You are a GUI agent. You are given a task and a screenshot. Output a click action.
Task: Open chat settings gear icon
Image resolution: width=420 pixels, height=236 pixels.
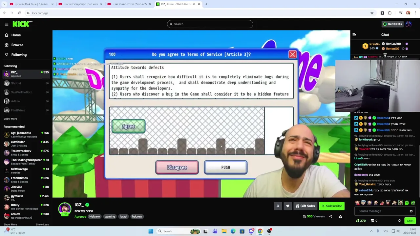click(x=399, y=221)
